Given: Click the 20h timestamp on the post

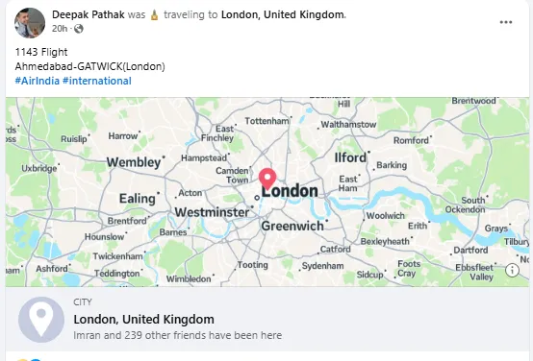Looking at the screenshot, I should tap(60, 29).
